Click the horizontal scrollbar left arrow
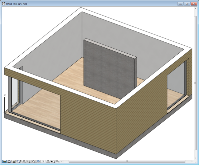The width and height of the screenshot is (199, 165). 62,161
